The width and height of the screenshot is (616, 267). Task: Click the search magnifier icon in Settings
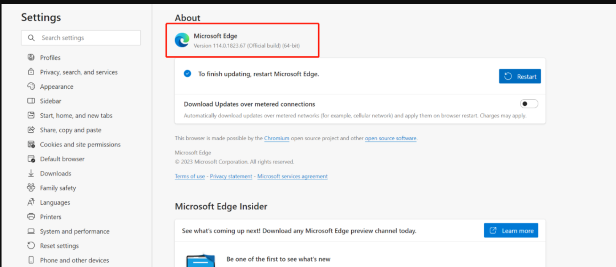(31, 38)
